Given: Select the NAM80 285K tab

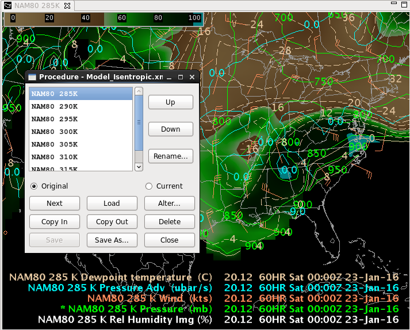Looking at the screenshot, I should (37, 6).
